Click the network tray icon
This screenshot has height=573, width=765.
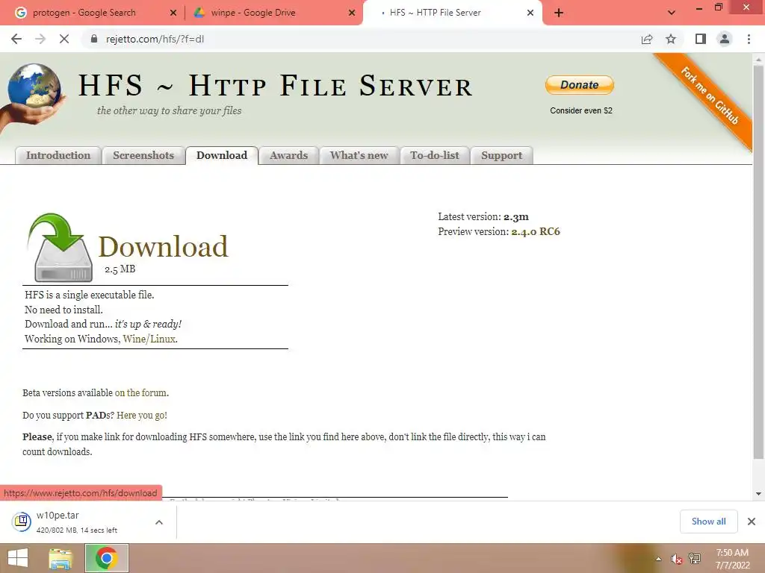pyautogui.click(x=695, y=559)
